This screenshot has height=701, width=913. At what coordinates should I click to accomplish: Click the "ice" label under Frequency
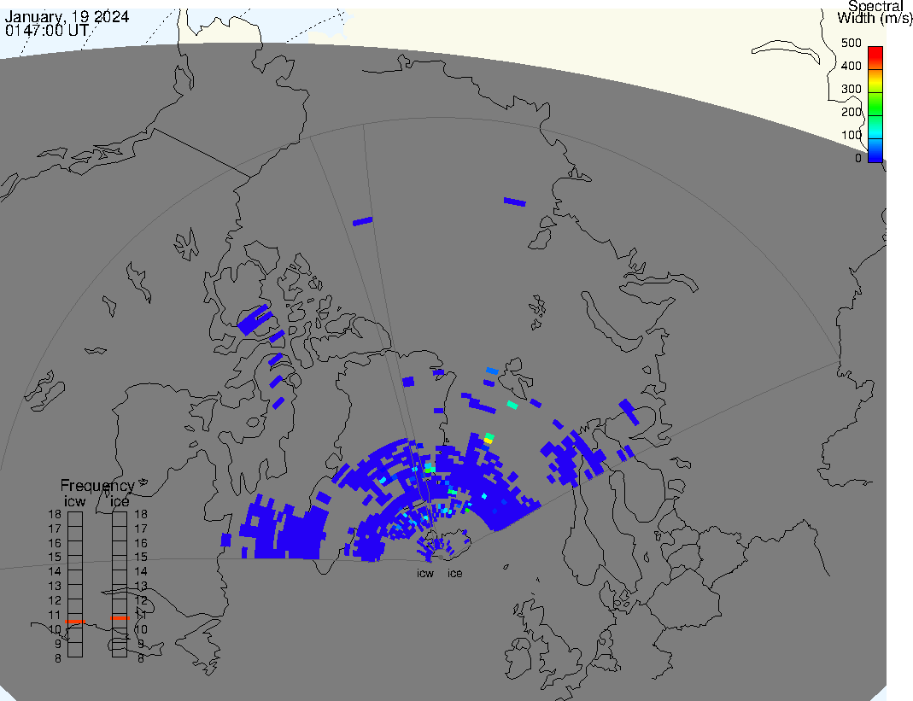[x=120, y=502]
